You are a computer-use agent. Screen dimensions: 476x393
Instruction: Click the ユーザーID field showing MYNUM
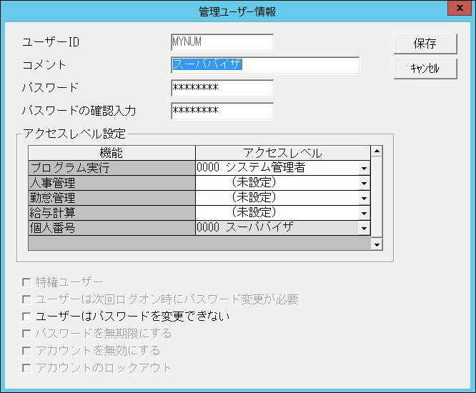(x=222, y=42)
